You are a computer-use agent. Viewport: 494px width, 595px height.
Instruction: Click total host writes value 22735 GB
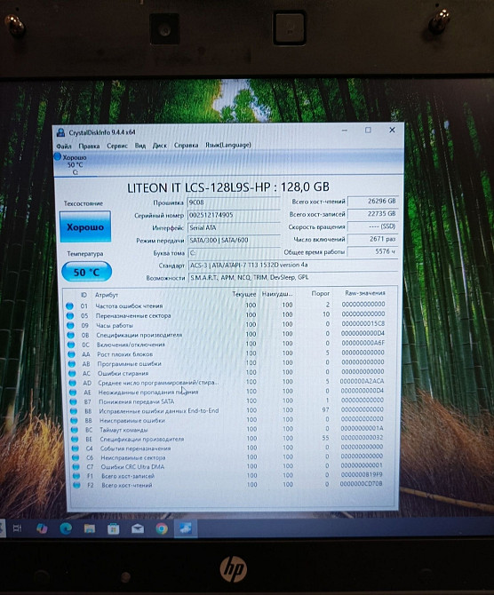tap(372, 214)
